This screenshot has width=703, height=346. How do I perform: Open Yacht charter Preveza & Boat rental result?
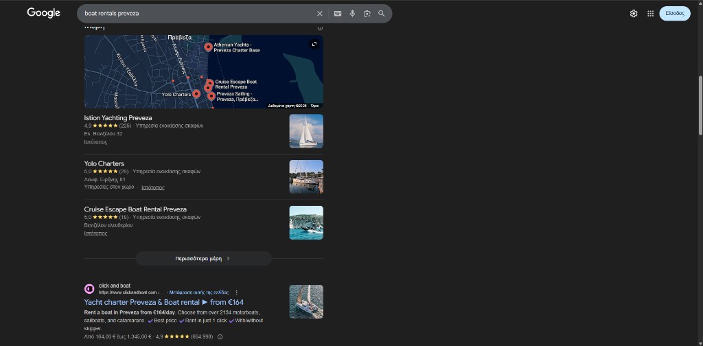point(164,303)
